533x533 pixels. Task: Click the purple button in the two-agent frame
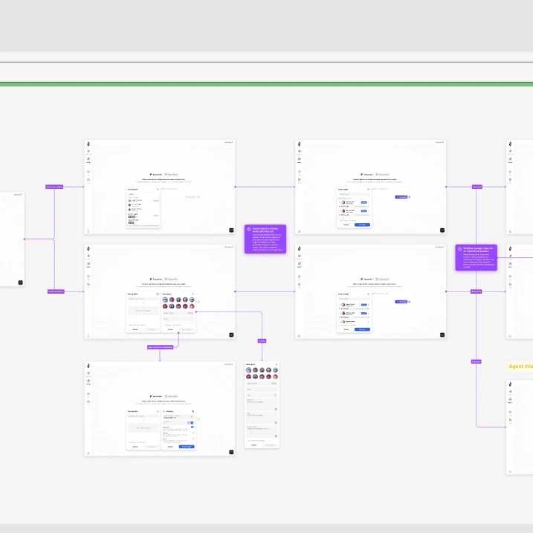tap(401, 197)
